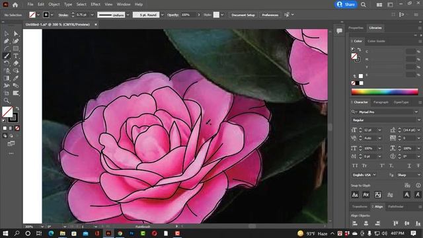Select the Direct Selection tool
Viewport: 423px width, 238px height.
[16, 34]
